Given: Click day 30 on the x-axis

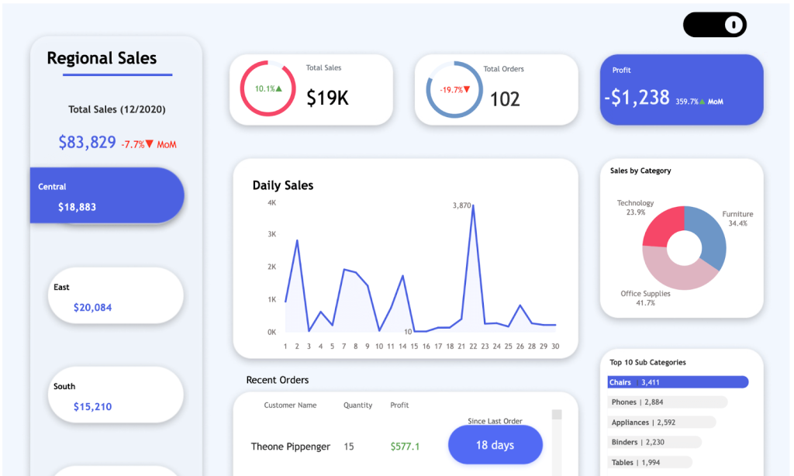Looking at the screenshot, I should pos(555,347).
